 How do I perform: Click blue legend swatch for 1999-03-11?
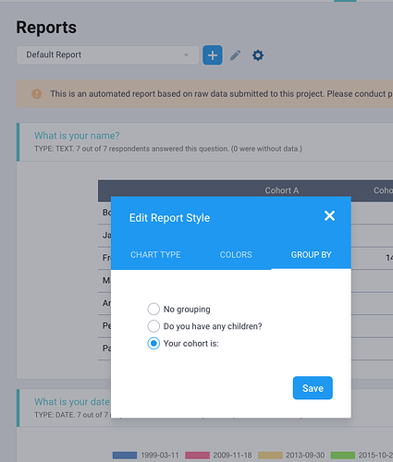(125, 456)
